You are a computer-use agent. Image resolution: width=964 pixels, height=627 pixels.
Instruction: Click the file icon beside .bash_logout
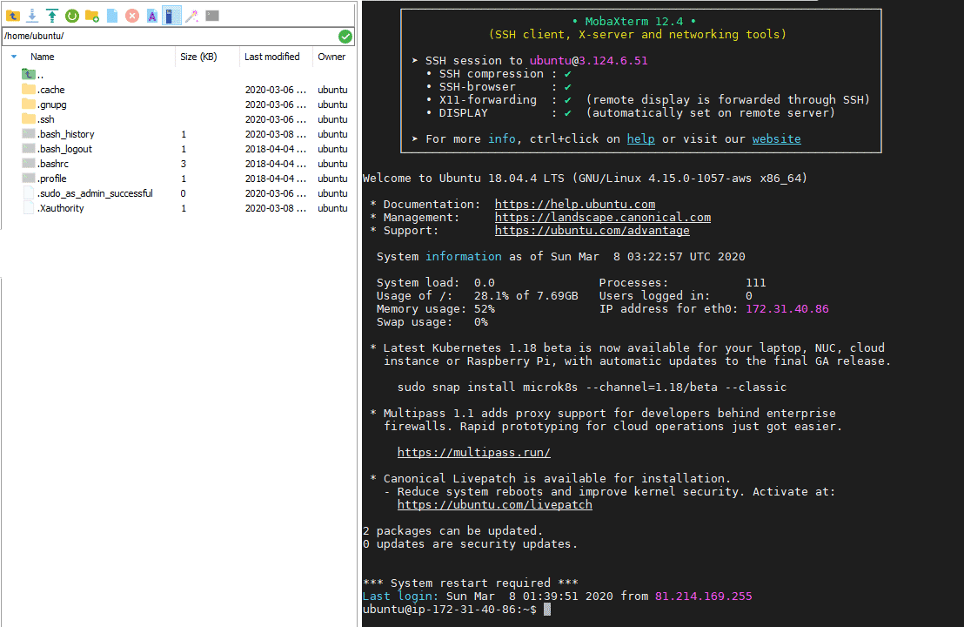(29, 148)
